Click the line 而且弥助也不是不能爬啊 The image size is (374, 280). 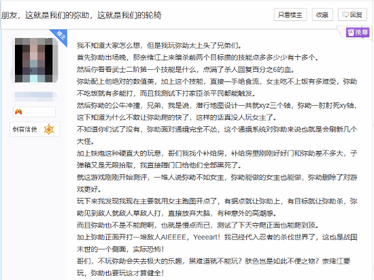point(198,225)
